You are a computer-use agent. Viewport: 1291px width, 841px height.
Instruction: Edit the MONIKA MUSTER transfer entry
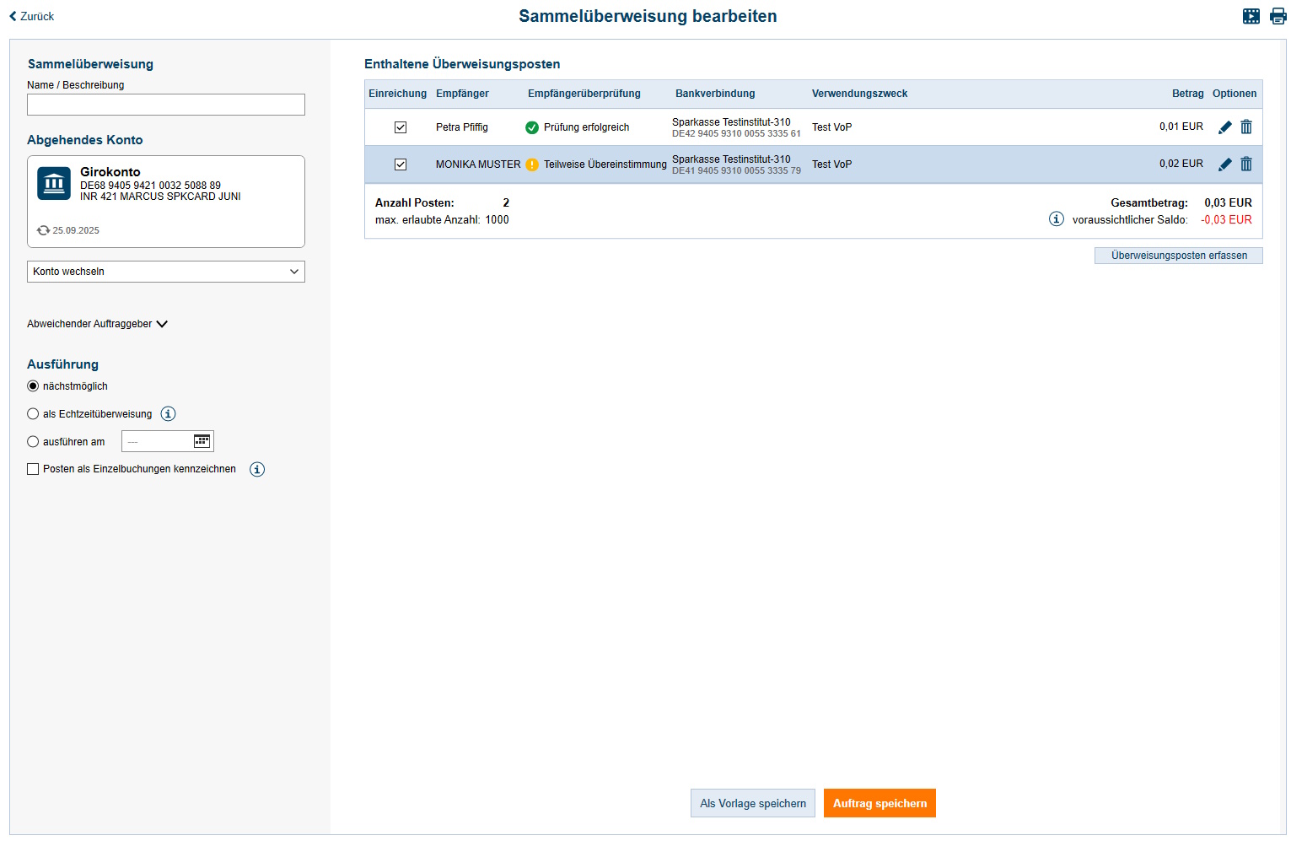[x=1224, y=164]
